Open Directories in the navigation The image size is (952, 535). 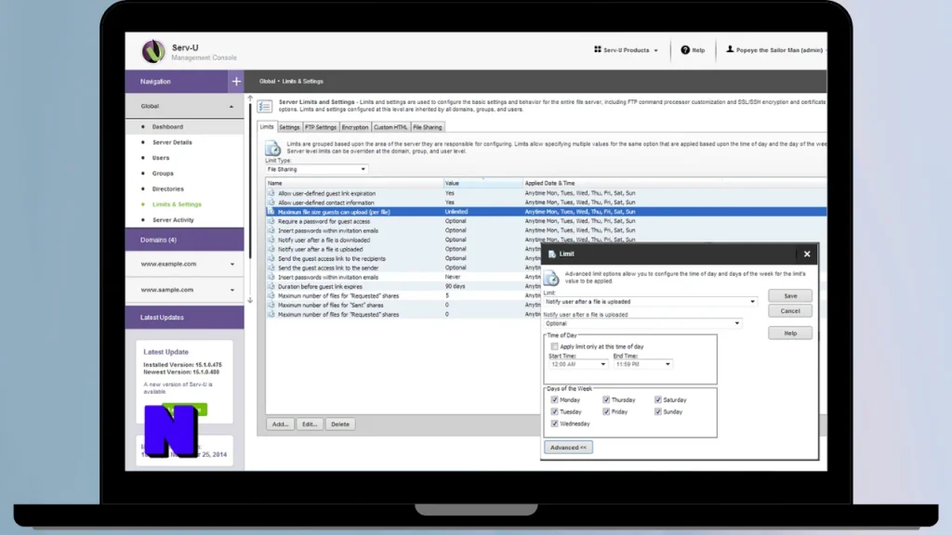(x=168, y=189)
